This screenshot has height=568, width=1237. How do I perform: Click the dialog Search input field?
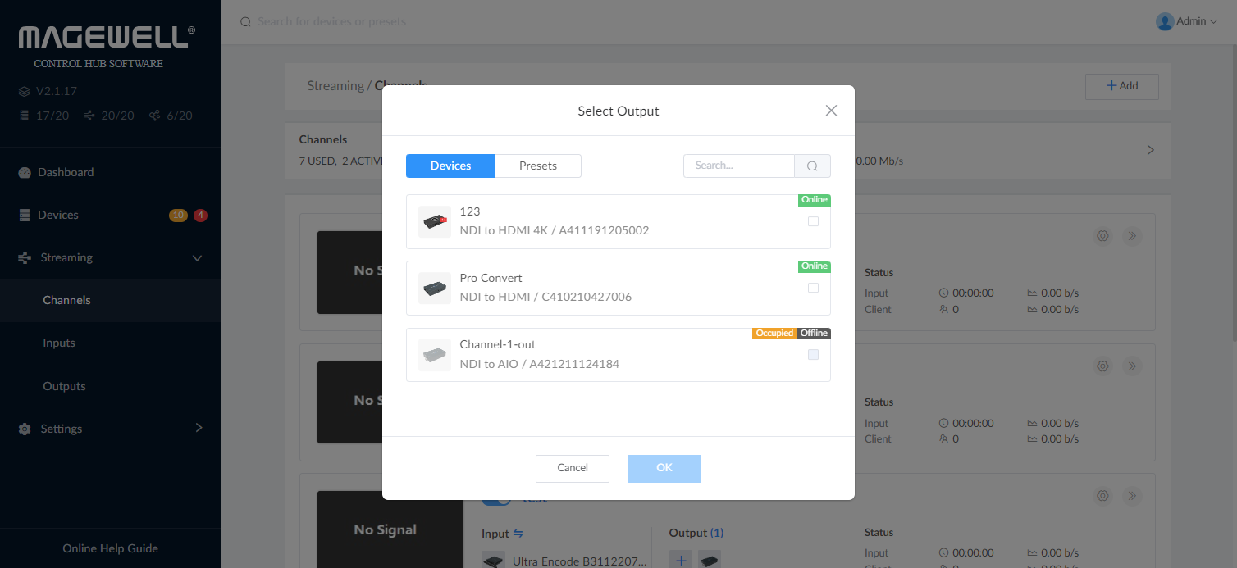point(738,166)
